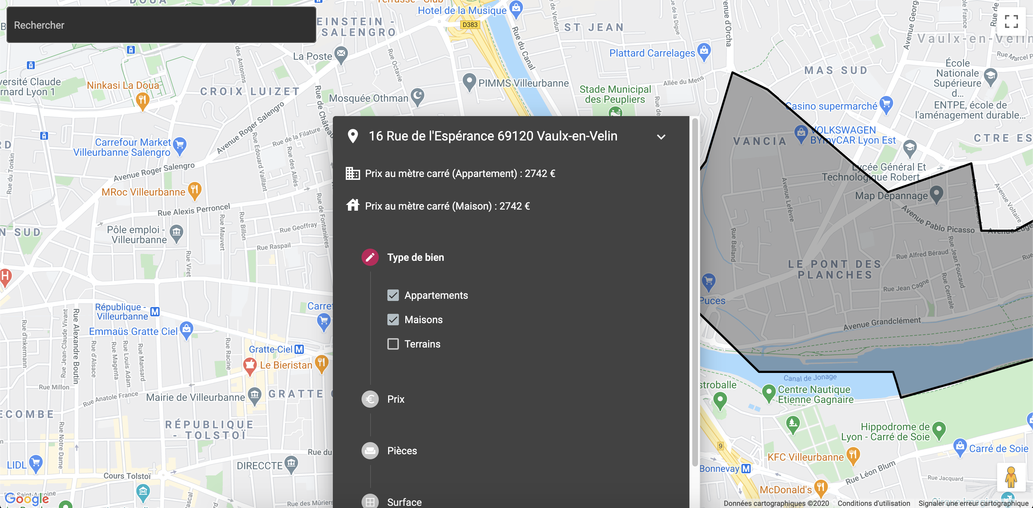Open the Surface step
This screenshot has height=508, width=1033.
[404, 502]
